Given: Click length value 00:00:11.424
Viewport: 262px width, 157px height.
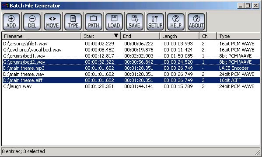Looking at the screenshot, I should click(x=178, y=50).
